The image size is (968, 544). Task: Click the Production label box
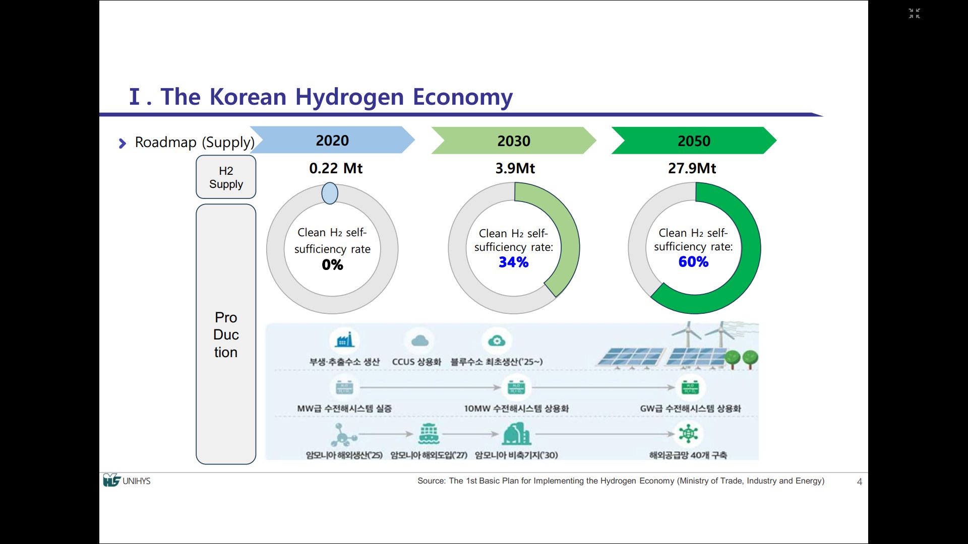click(226, 334)
